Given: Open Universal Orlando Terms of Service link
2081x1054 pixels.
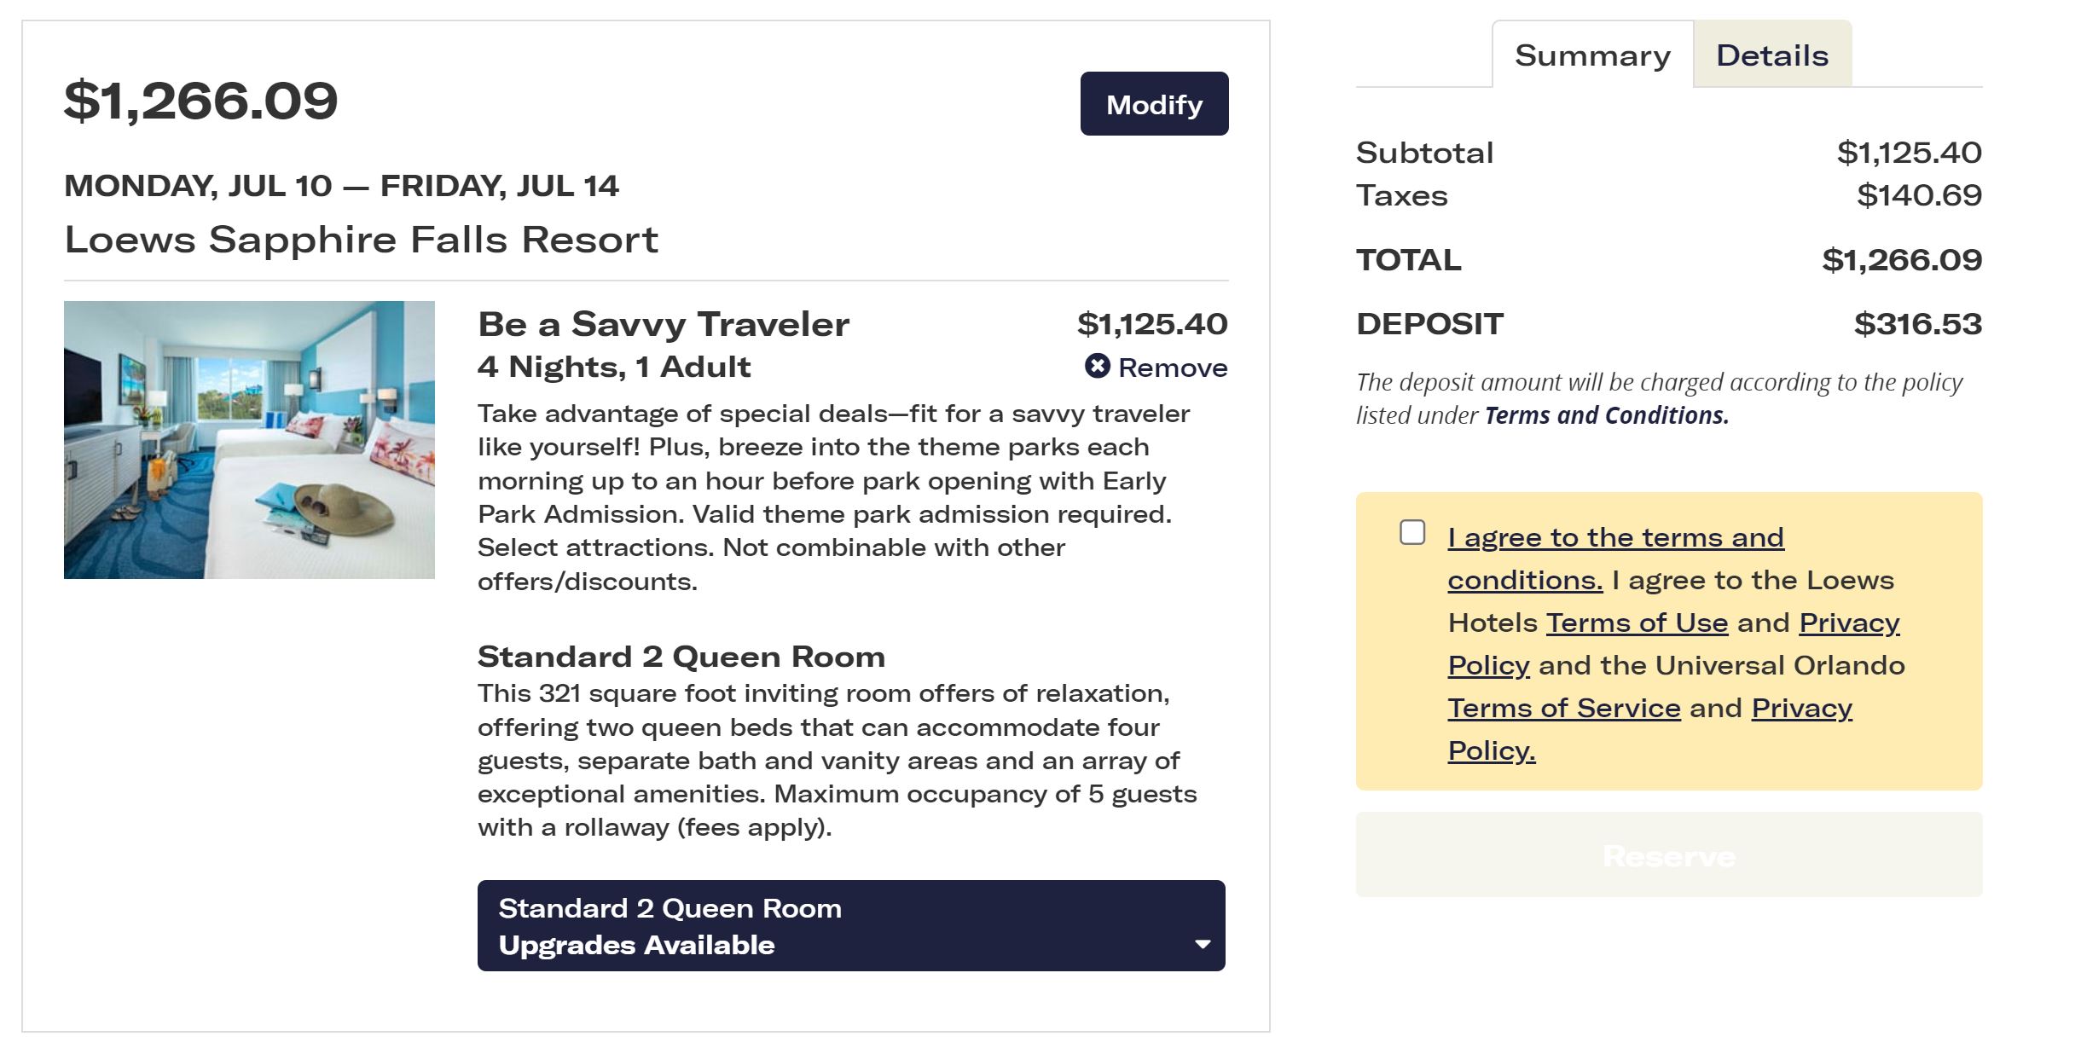Looking at the screenshot, I should tap(1564, 708).
